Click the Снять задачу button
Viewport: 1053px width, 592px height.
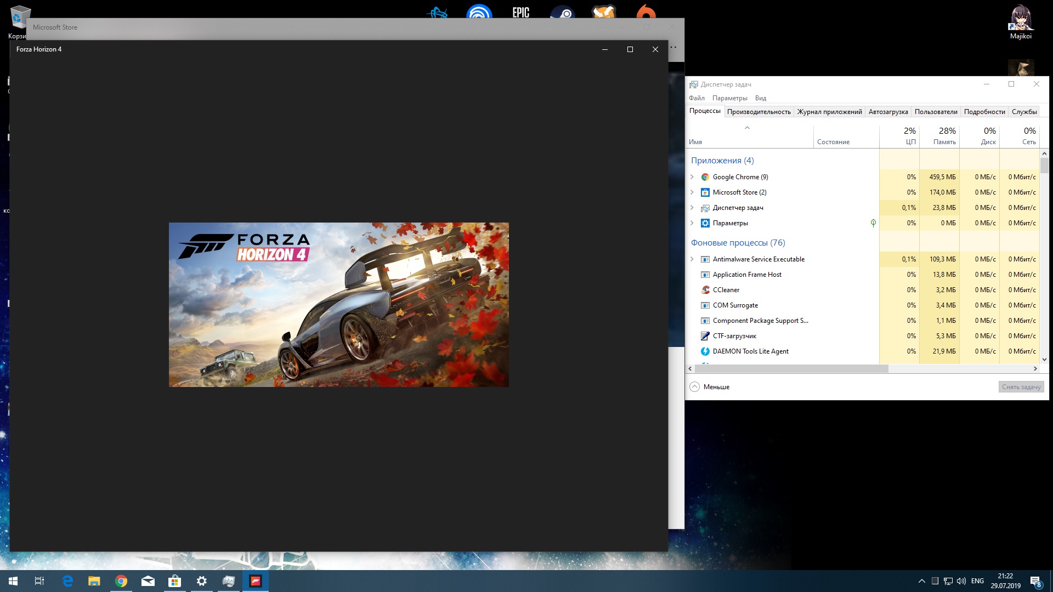(x=1021, y=387)
